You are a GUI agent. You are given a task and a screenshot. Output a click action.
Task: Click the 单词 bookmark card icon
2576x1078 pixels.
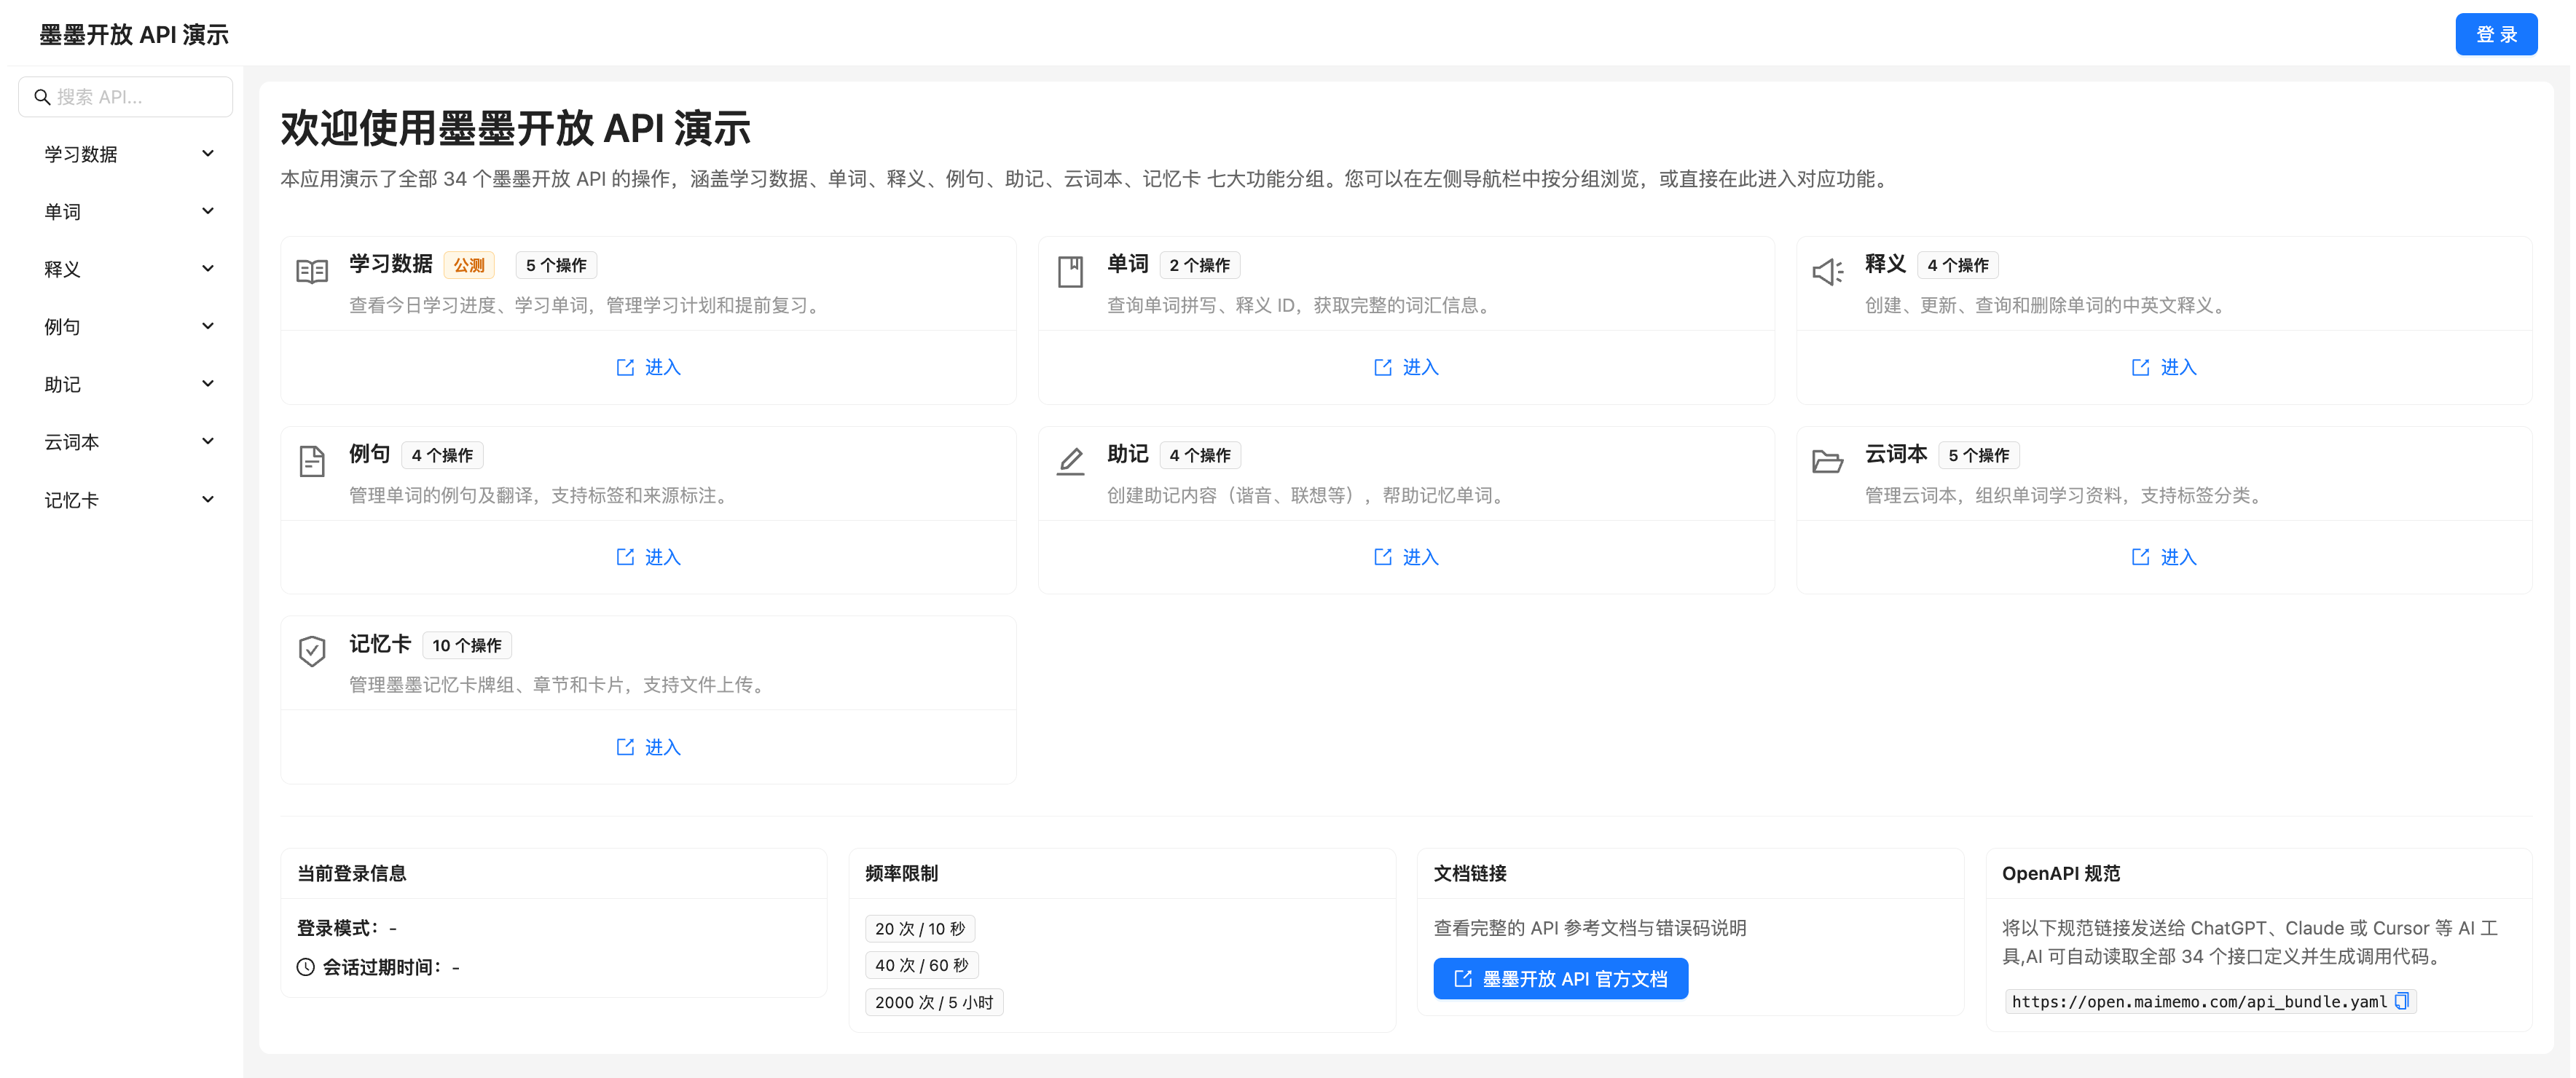[1070, 272]
